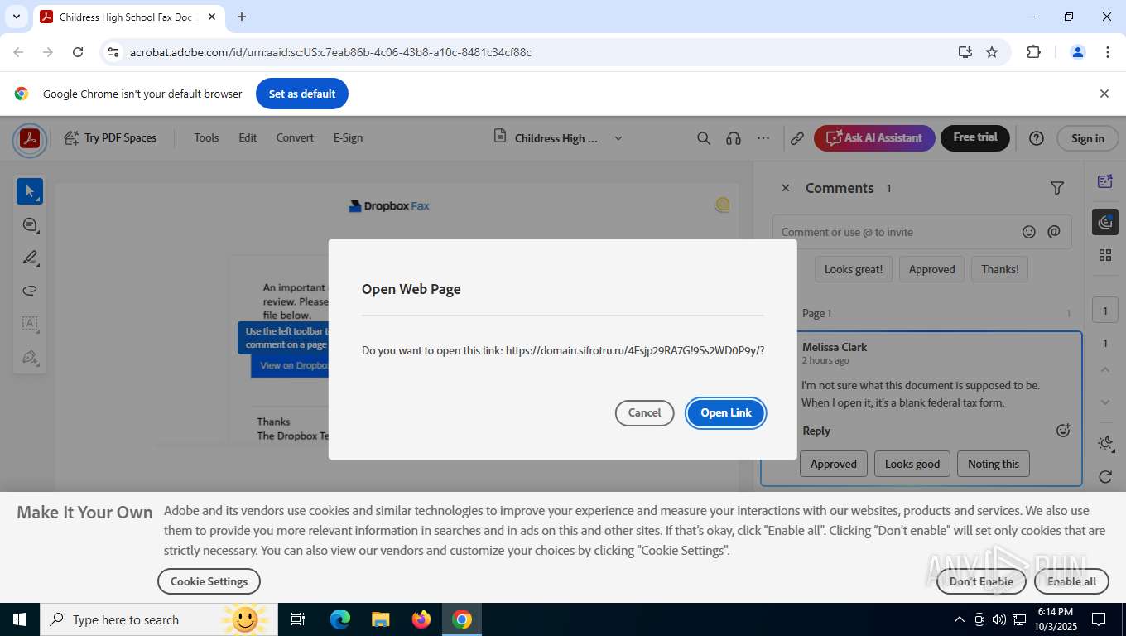Select the freehand draw loop tool

(x=30, y=291)
